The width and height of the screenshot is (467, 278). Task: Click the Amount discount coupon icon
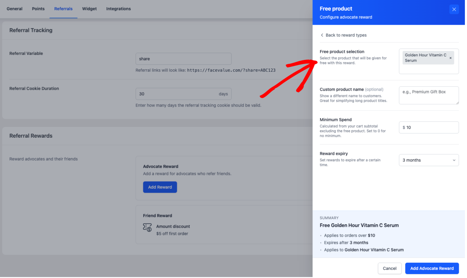[147, 227]
